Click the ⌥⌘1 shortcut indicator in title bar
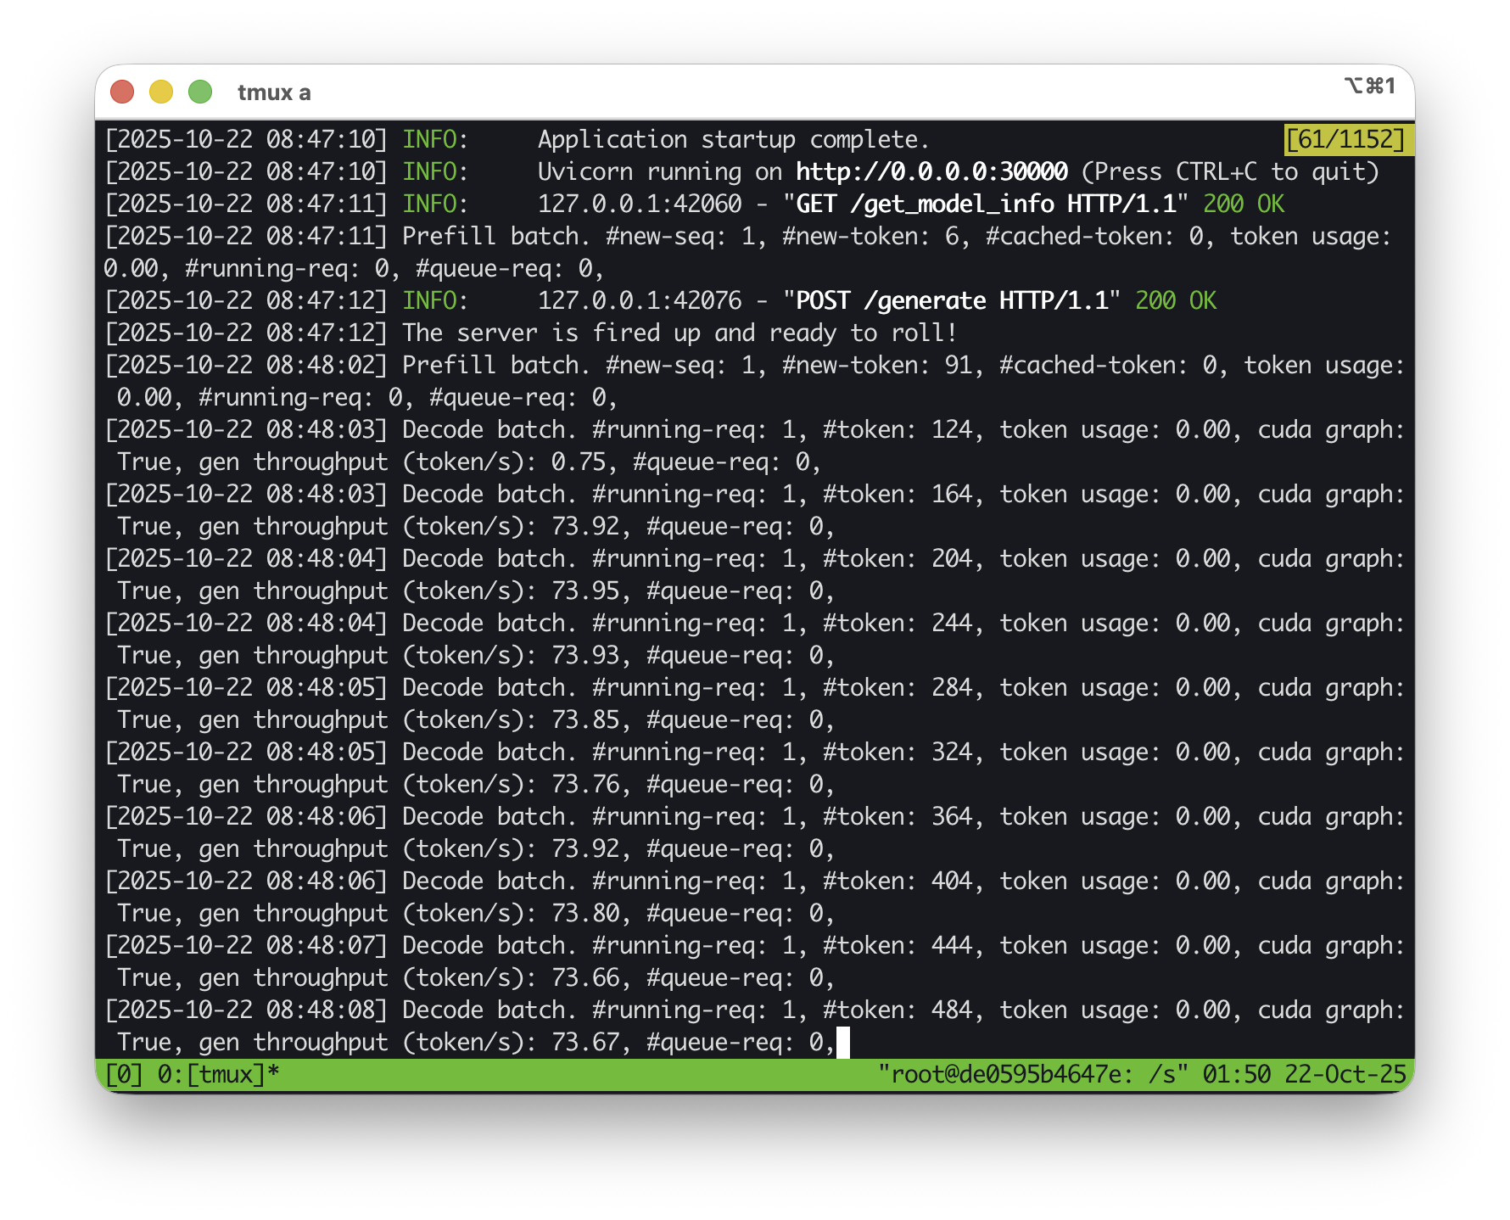This screenshot has height=1220, width=1510. point(1369,86)
